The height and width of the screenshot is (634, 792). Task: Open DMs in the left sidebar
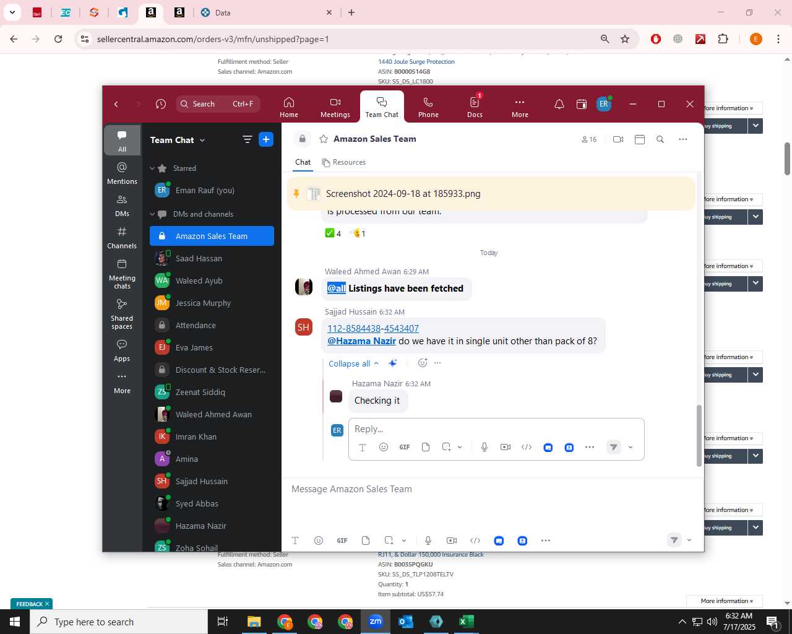(122, 206)
